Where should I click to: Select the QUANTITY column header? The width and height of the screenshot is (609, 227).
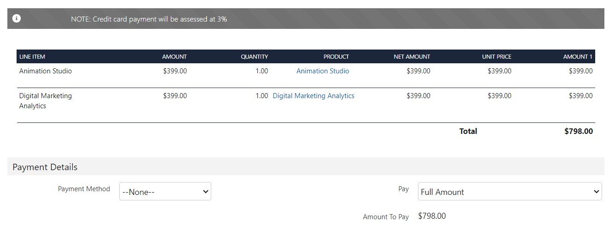click(254, 57)
